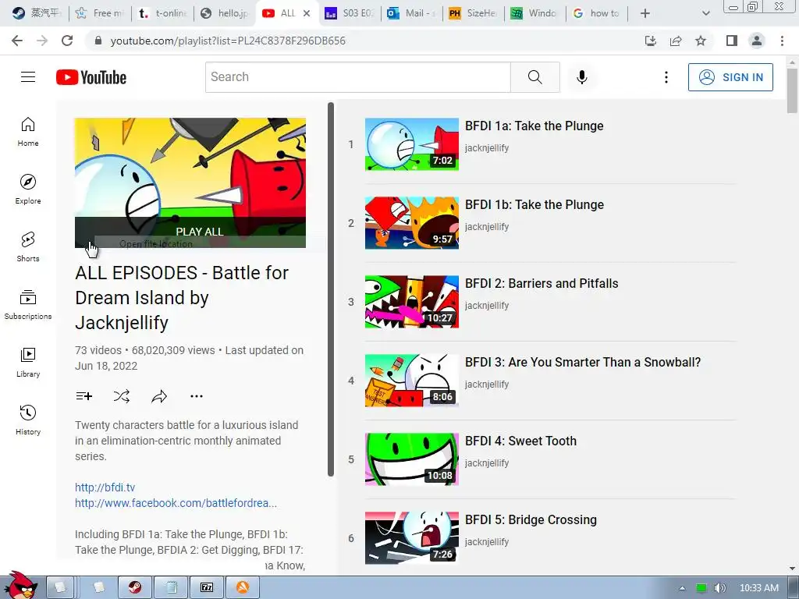This screenshot has height=599, width=799.
Task: Open BFDI 2: Barriers and Pitfalls title
Action: [542, 283]
